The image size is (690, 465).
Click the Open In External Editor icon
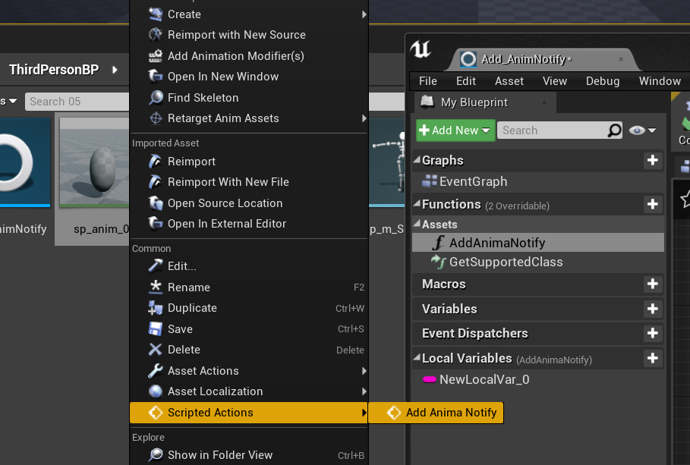coord(156,224)
